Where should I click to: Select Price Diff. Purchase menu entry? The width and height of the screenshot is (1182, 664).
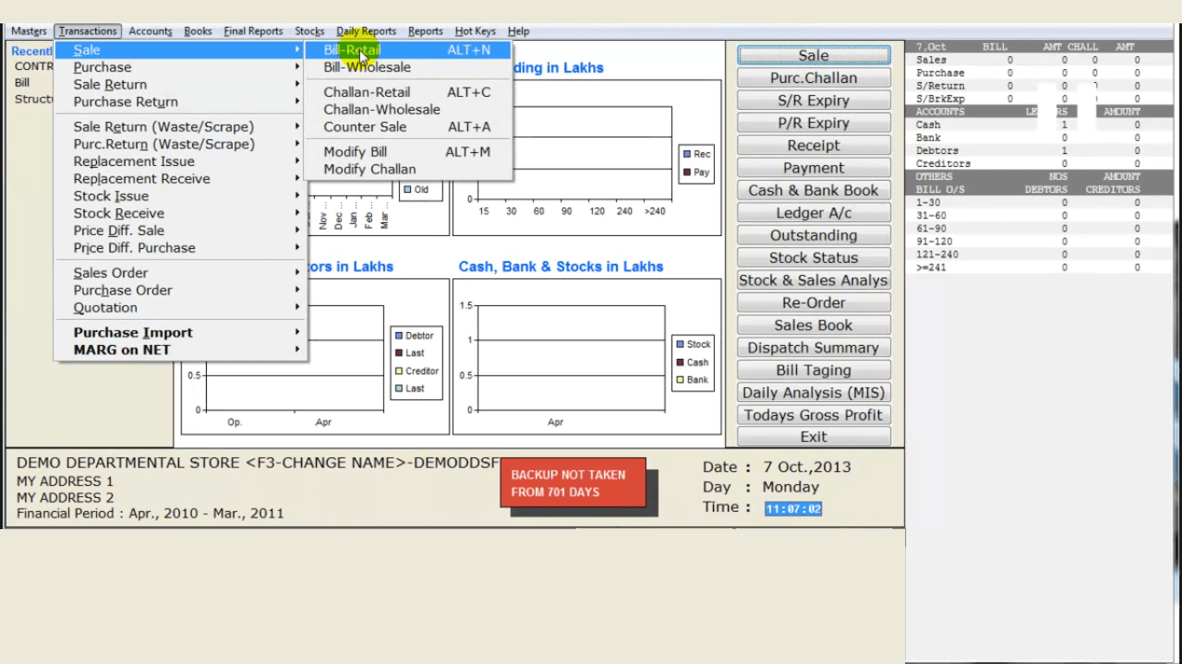pyautogui.click(x=181, y=248)
